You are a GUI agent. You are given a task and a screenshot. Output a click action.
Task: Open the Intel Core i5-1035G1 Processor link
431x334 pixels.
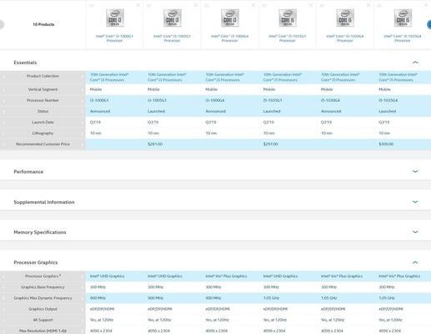click(x=287, y=38)
